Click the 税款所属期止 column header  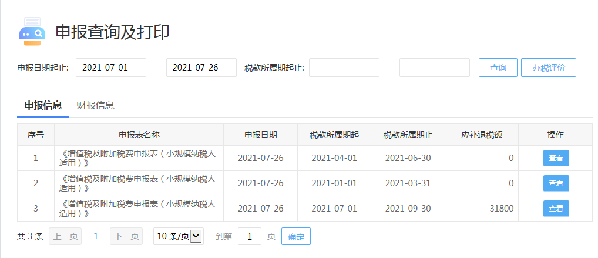(x=408, y=135)
